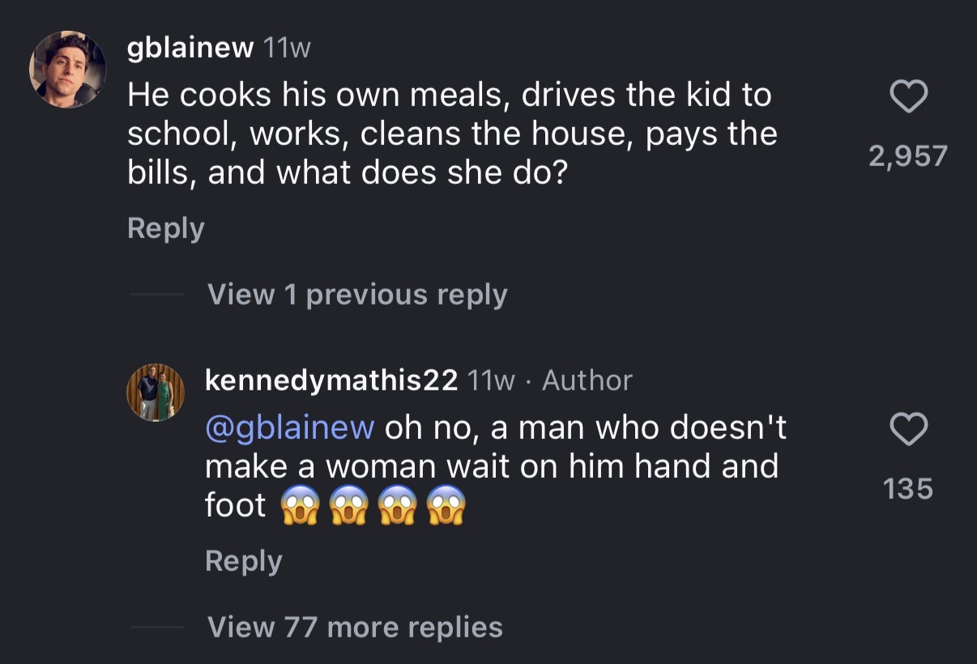The height and width of the screenshot is (664, 977).
Task: Open gblainew's profile picture
Action: [68, 70]
